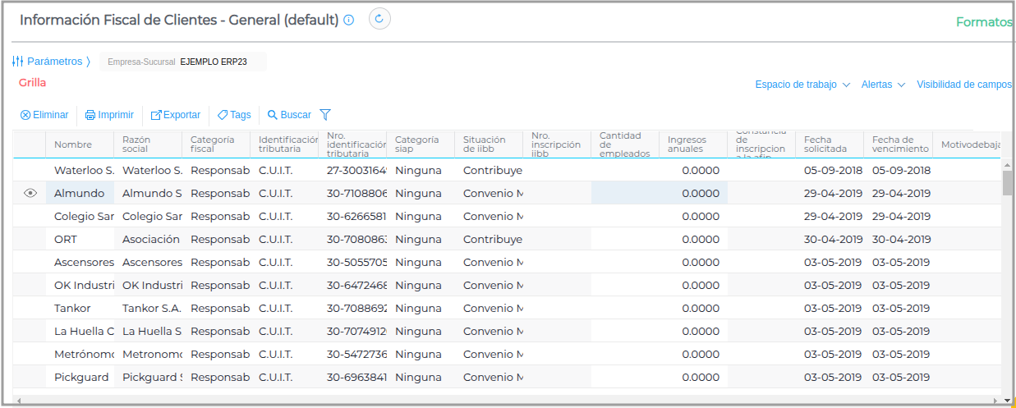This screenshot has width=1016, height=408.
Task: Open the Formatos menu
Action: point(984,22)
